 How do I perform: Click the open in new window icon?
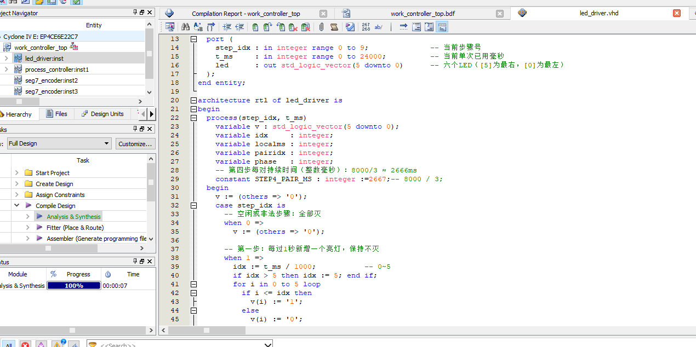click(x=170, y=27)
